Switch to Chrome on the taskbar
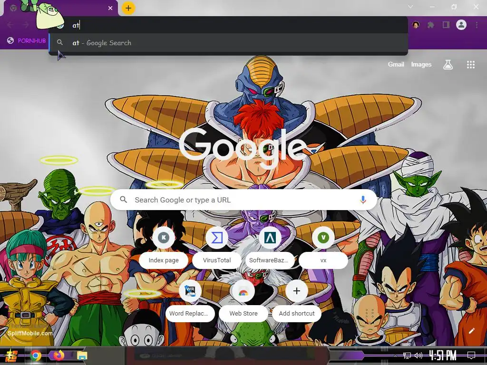This screenshot has height=365, width=487. click(x=36, y=355)
